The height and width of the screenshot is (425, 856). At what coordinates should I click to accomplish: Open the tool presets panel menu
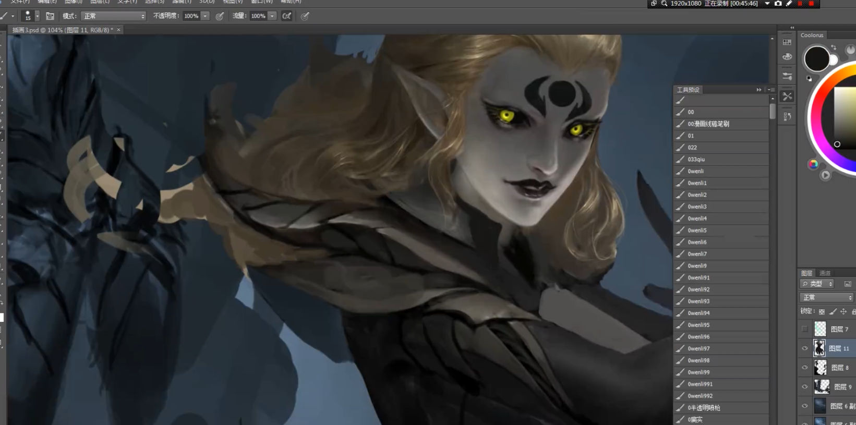pos(771,90)
